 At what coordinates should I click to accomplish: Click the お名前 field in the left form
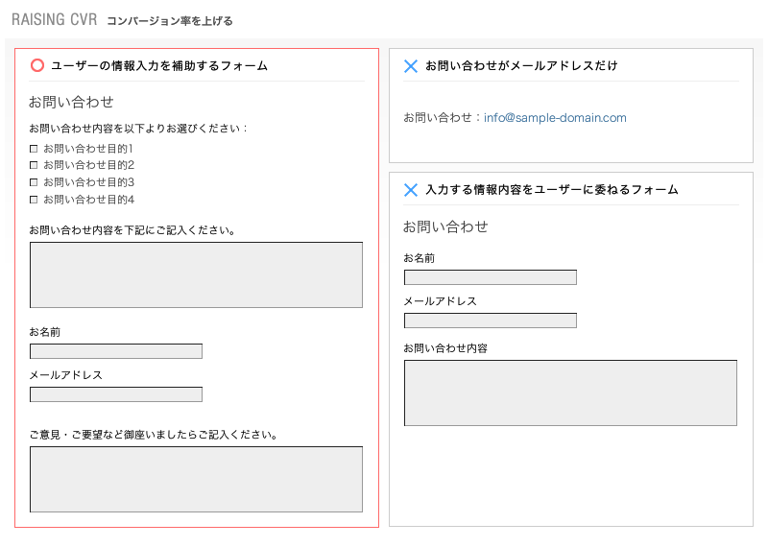(x=115, y=351)
